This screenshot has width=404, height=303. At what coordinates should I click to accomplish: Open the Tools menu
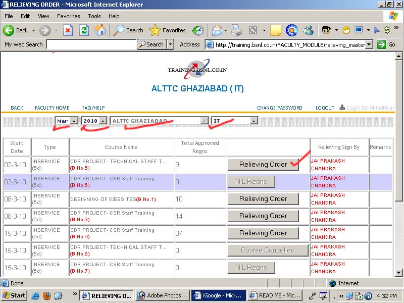[94, 16]
